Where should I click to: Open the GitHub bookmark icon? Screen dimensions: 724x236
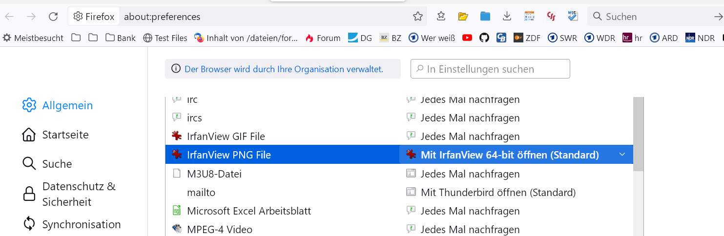484,38
